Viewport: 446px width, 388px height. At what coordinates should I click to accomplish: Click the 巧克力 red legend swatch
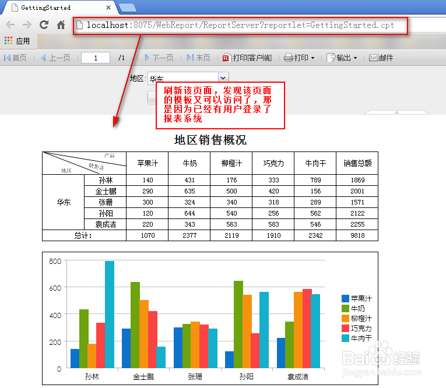click(345, 329)
